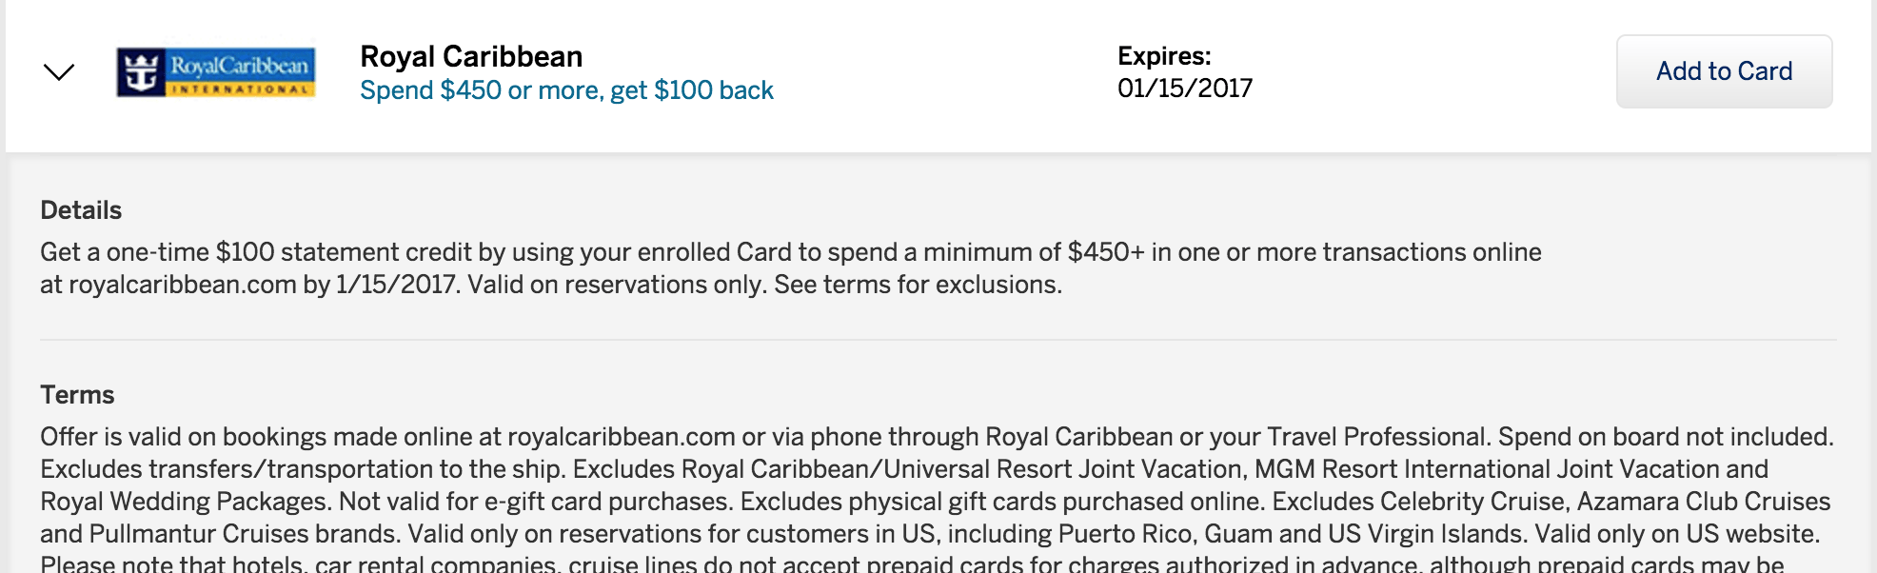Click royalcaribbean.com in the Terms paragraph
Image resolution: width=1877 pixels, height=573 pixels.
(x=622, y=437)
